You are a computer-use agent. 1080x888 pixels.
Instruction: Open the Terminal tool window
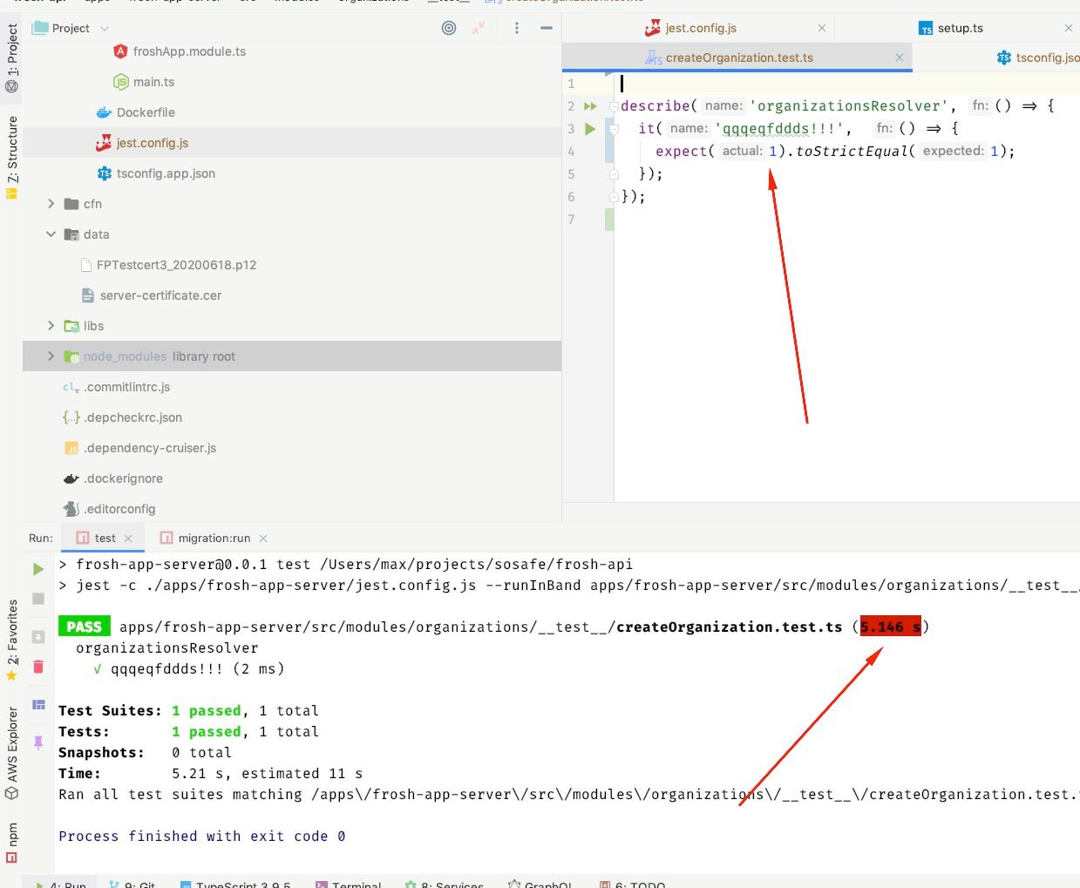pyautogui.click(x=349, y=885)
